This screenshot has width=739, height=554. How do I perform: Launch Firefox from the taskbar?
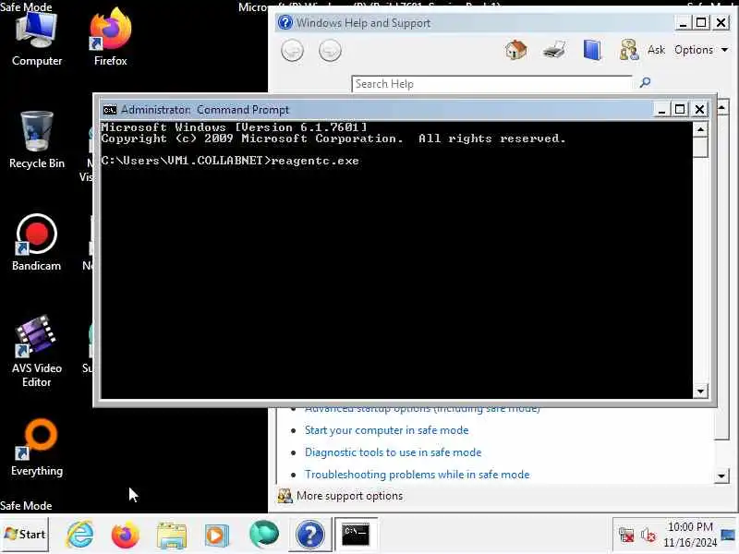126,535
